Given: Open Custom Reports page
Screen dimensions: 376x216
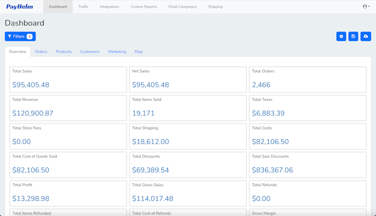Looking at the screenshot, I should [x=144, y=7].
